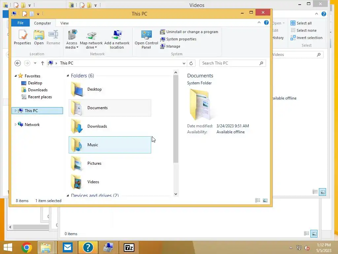Click Manage in the System group
This screenshot has width=338, height=254.
click(x=170, y=46)
